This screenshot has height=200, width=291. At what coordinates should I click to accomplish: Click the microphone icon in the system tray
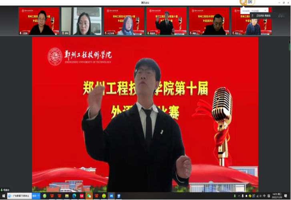[243, 196]
